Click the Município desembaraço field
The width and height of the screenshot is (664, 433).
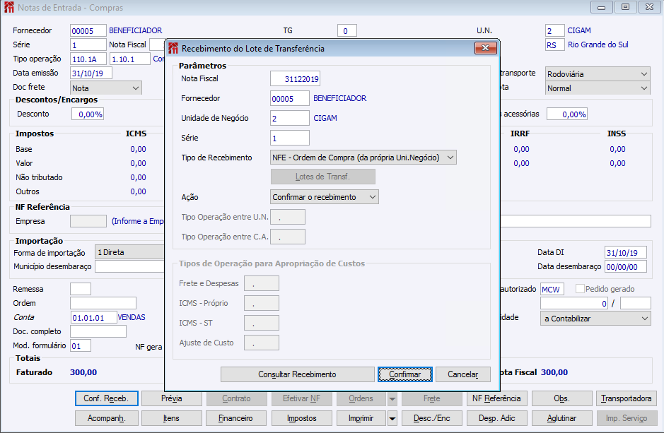point(129,266)
